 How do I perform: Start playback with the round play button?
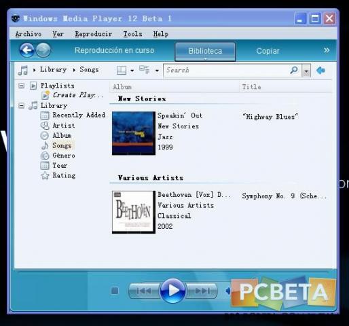(x=172, y=291)
